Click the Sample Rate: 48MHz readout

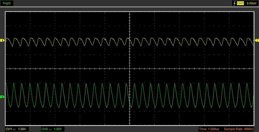tap(239, 129)
